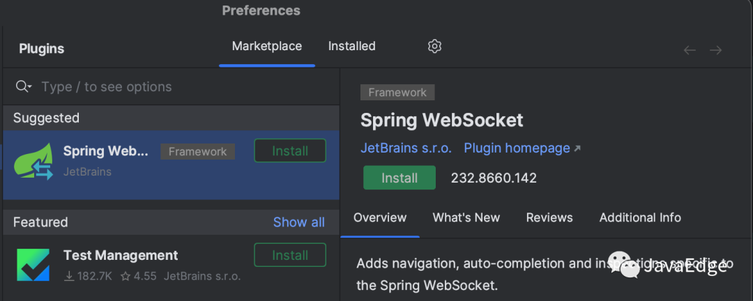The height and width of the screenshot is (301, 753).
Task: Click the green Install button in details
Action: [x=400, y=178]
